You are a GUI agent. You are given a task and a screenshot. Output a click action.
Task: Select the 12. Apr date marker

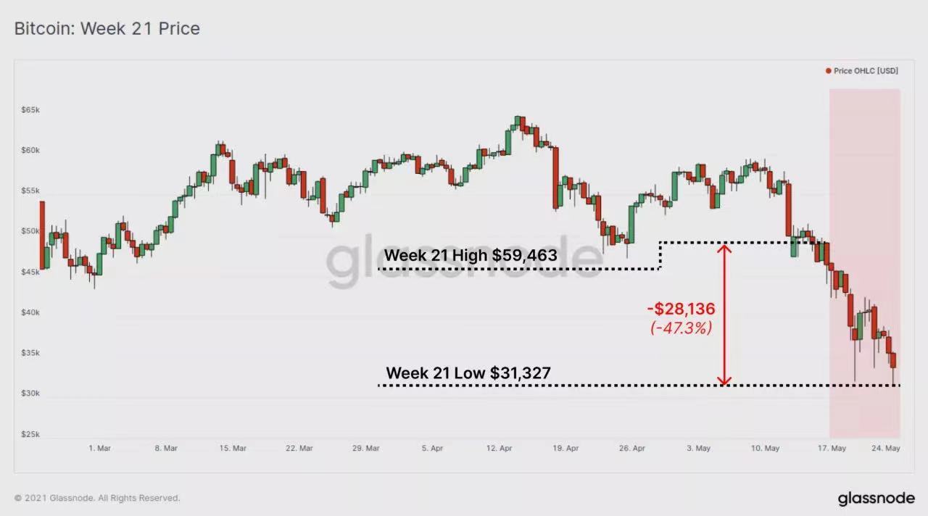(500, 449)
